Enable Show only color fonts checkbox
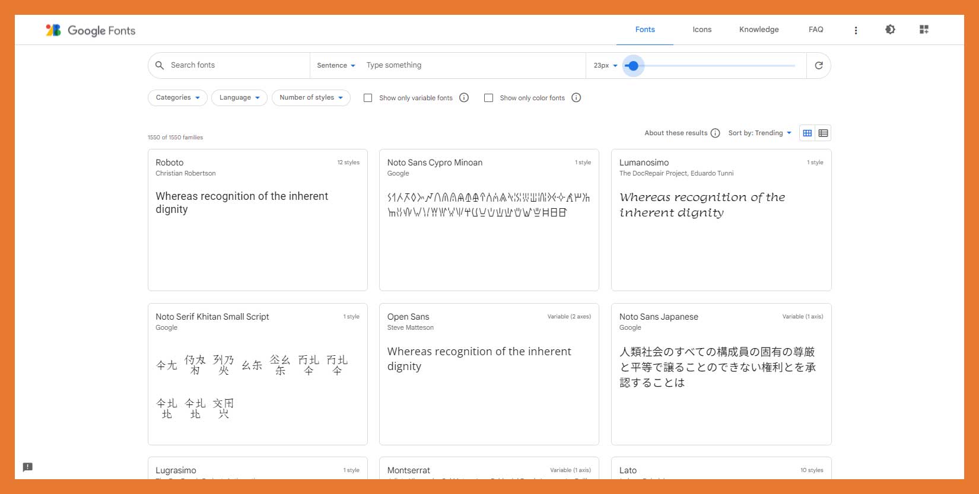The image size is (979, 494). 489,98
